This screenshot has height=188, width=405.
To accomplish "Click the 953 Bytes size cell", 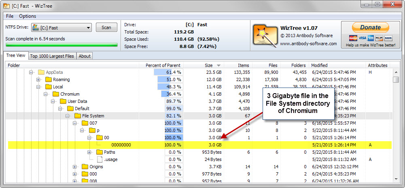I will tap(212, 152).
